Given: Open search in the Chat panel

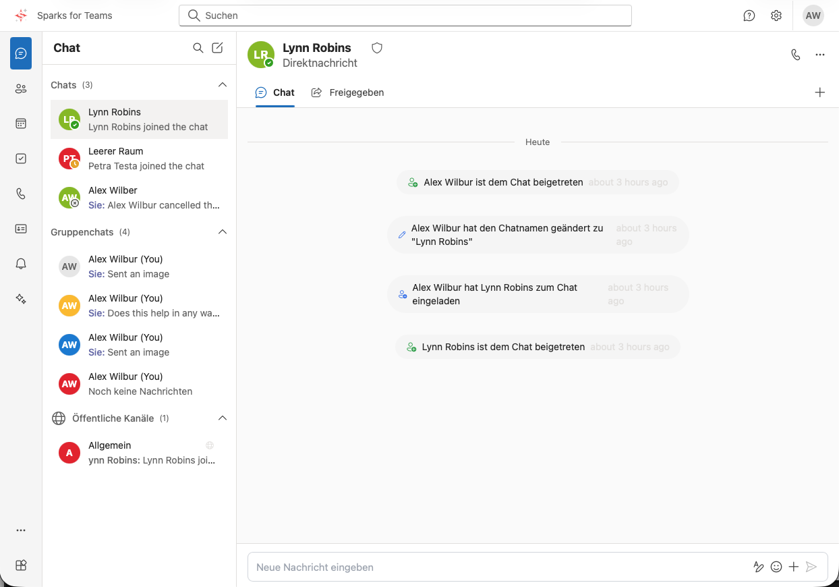Looking at the screenshot, I should click(198, 48).
